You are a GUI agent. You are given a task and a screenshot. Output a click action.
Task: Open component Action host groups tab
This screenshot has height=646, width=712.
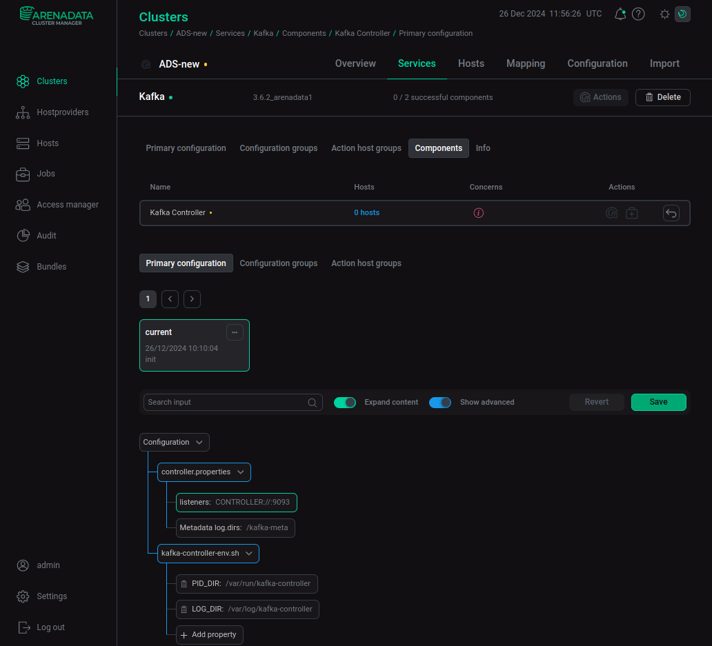coord(366,263)
